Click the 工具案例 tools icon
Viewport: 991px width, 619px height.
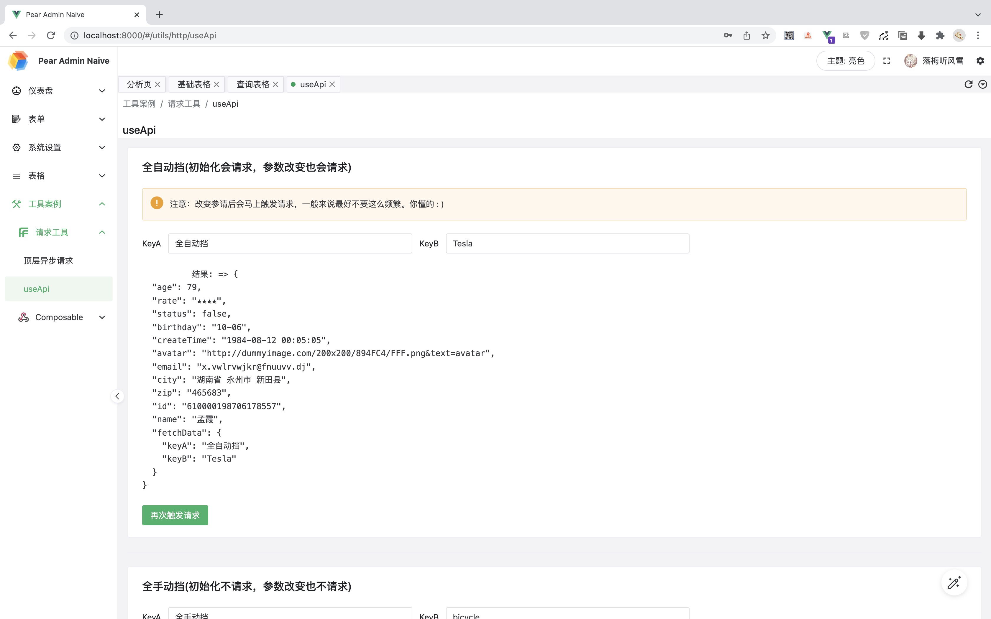pyautogui.click(x=17, y=204)
